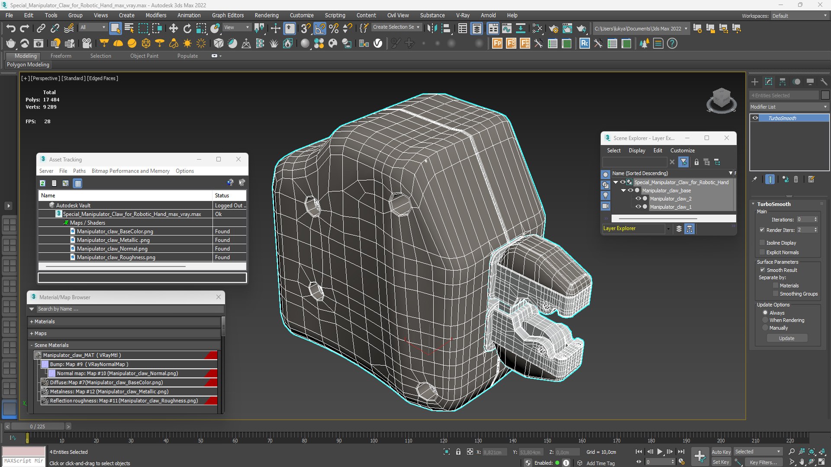Screen dimensions: 831x467
Task: Activate the Rotate tool icon
Action: (187, 29)
